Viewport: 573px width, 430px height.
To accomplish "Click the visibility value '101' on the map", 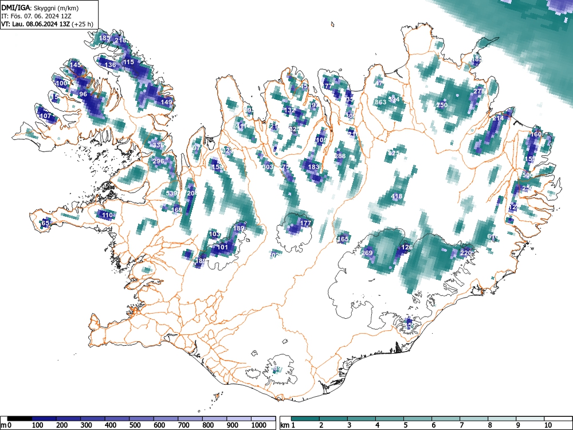I will [222, 247].
